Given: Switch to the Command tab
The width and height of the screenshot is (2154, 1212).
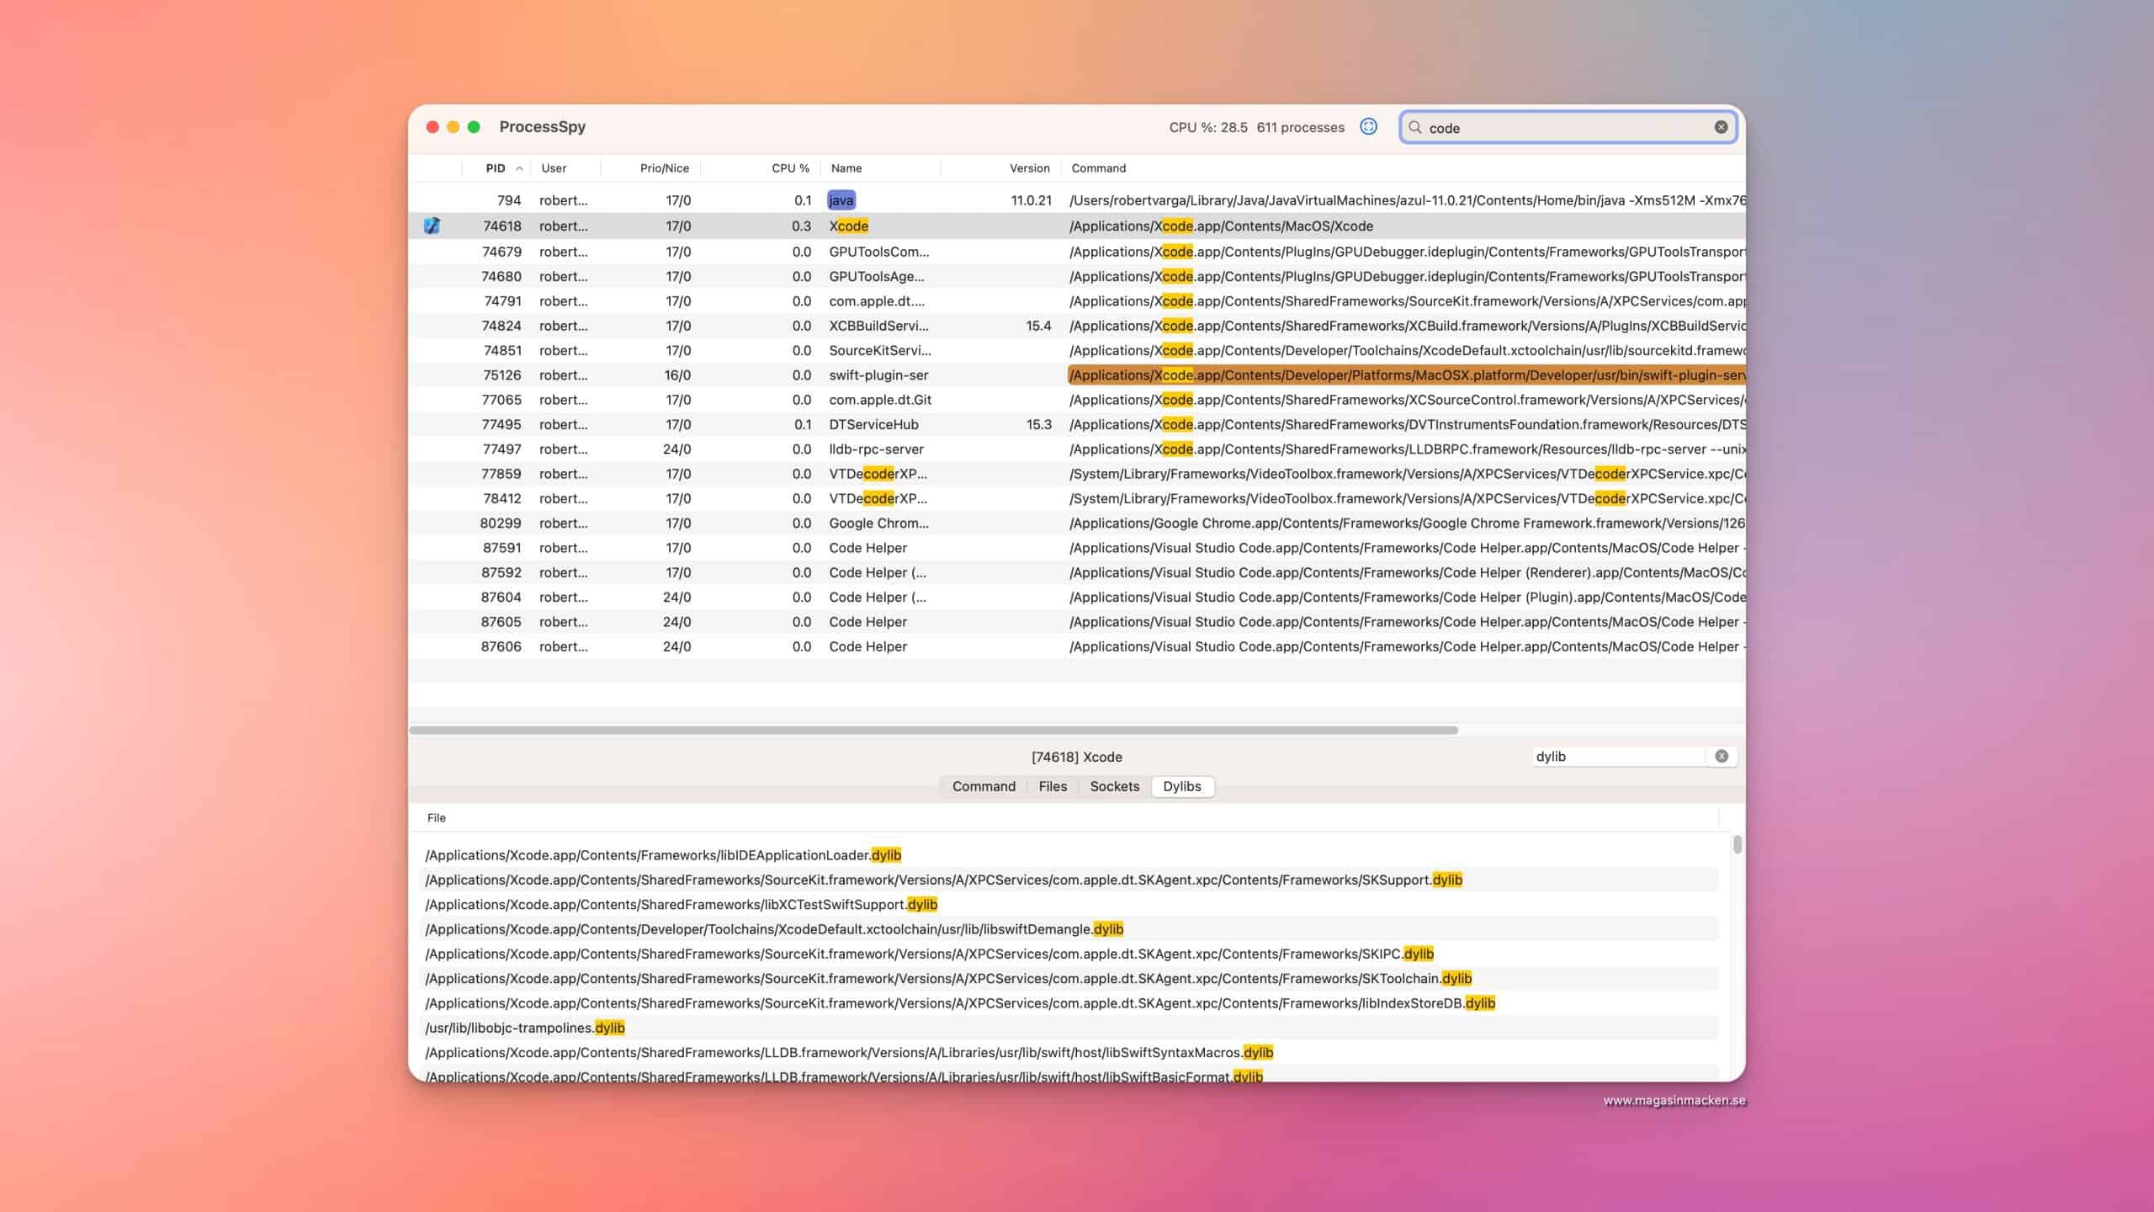Looking at the screenshot, I should tap(984, 786).
